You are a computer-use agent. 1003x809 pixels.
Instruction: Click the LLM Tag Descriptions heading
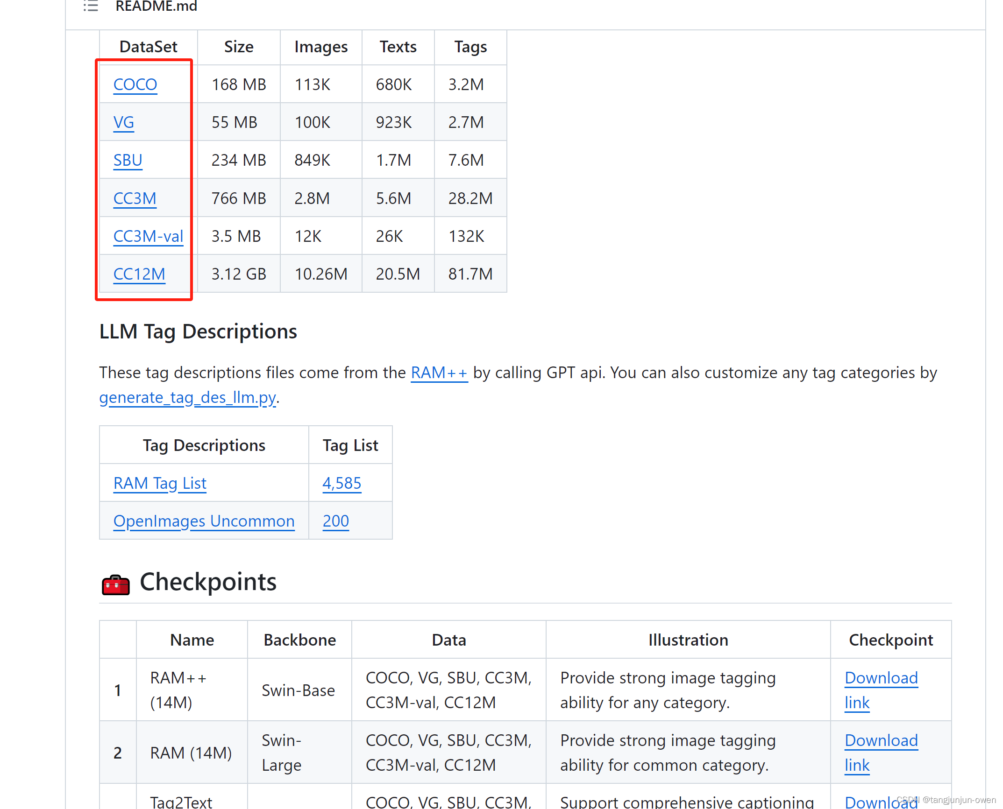[198, 331]
